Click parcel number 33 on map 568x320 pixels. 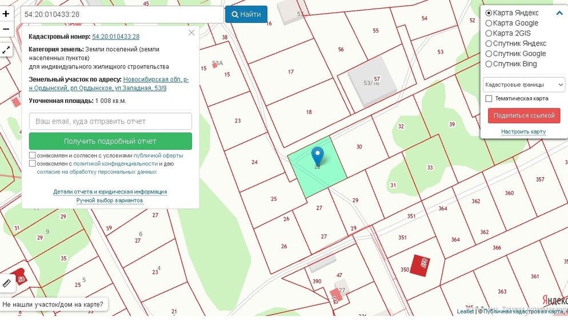click(x=430, y=167)
